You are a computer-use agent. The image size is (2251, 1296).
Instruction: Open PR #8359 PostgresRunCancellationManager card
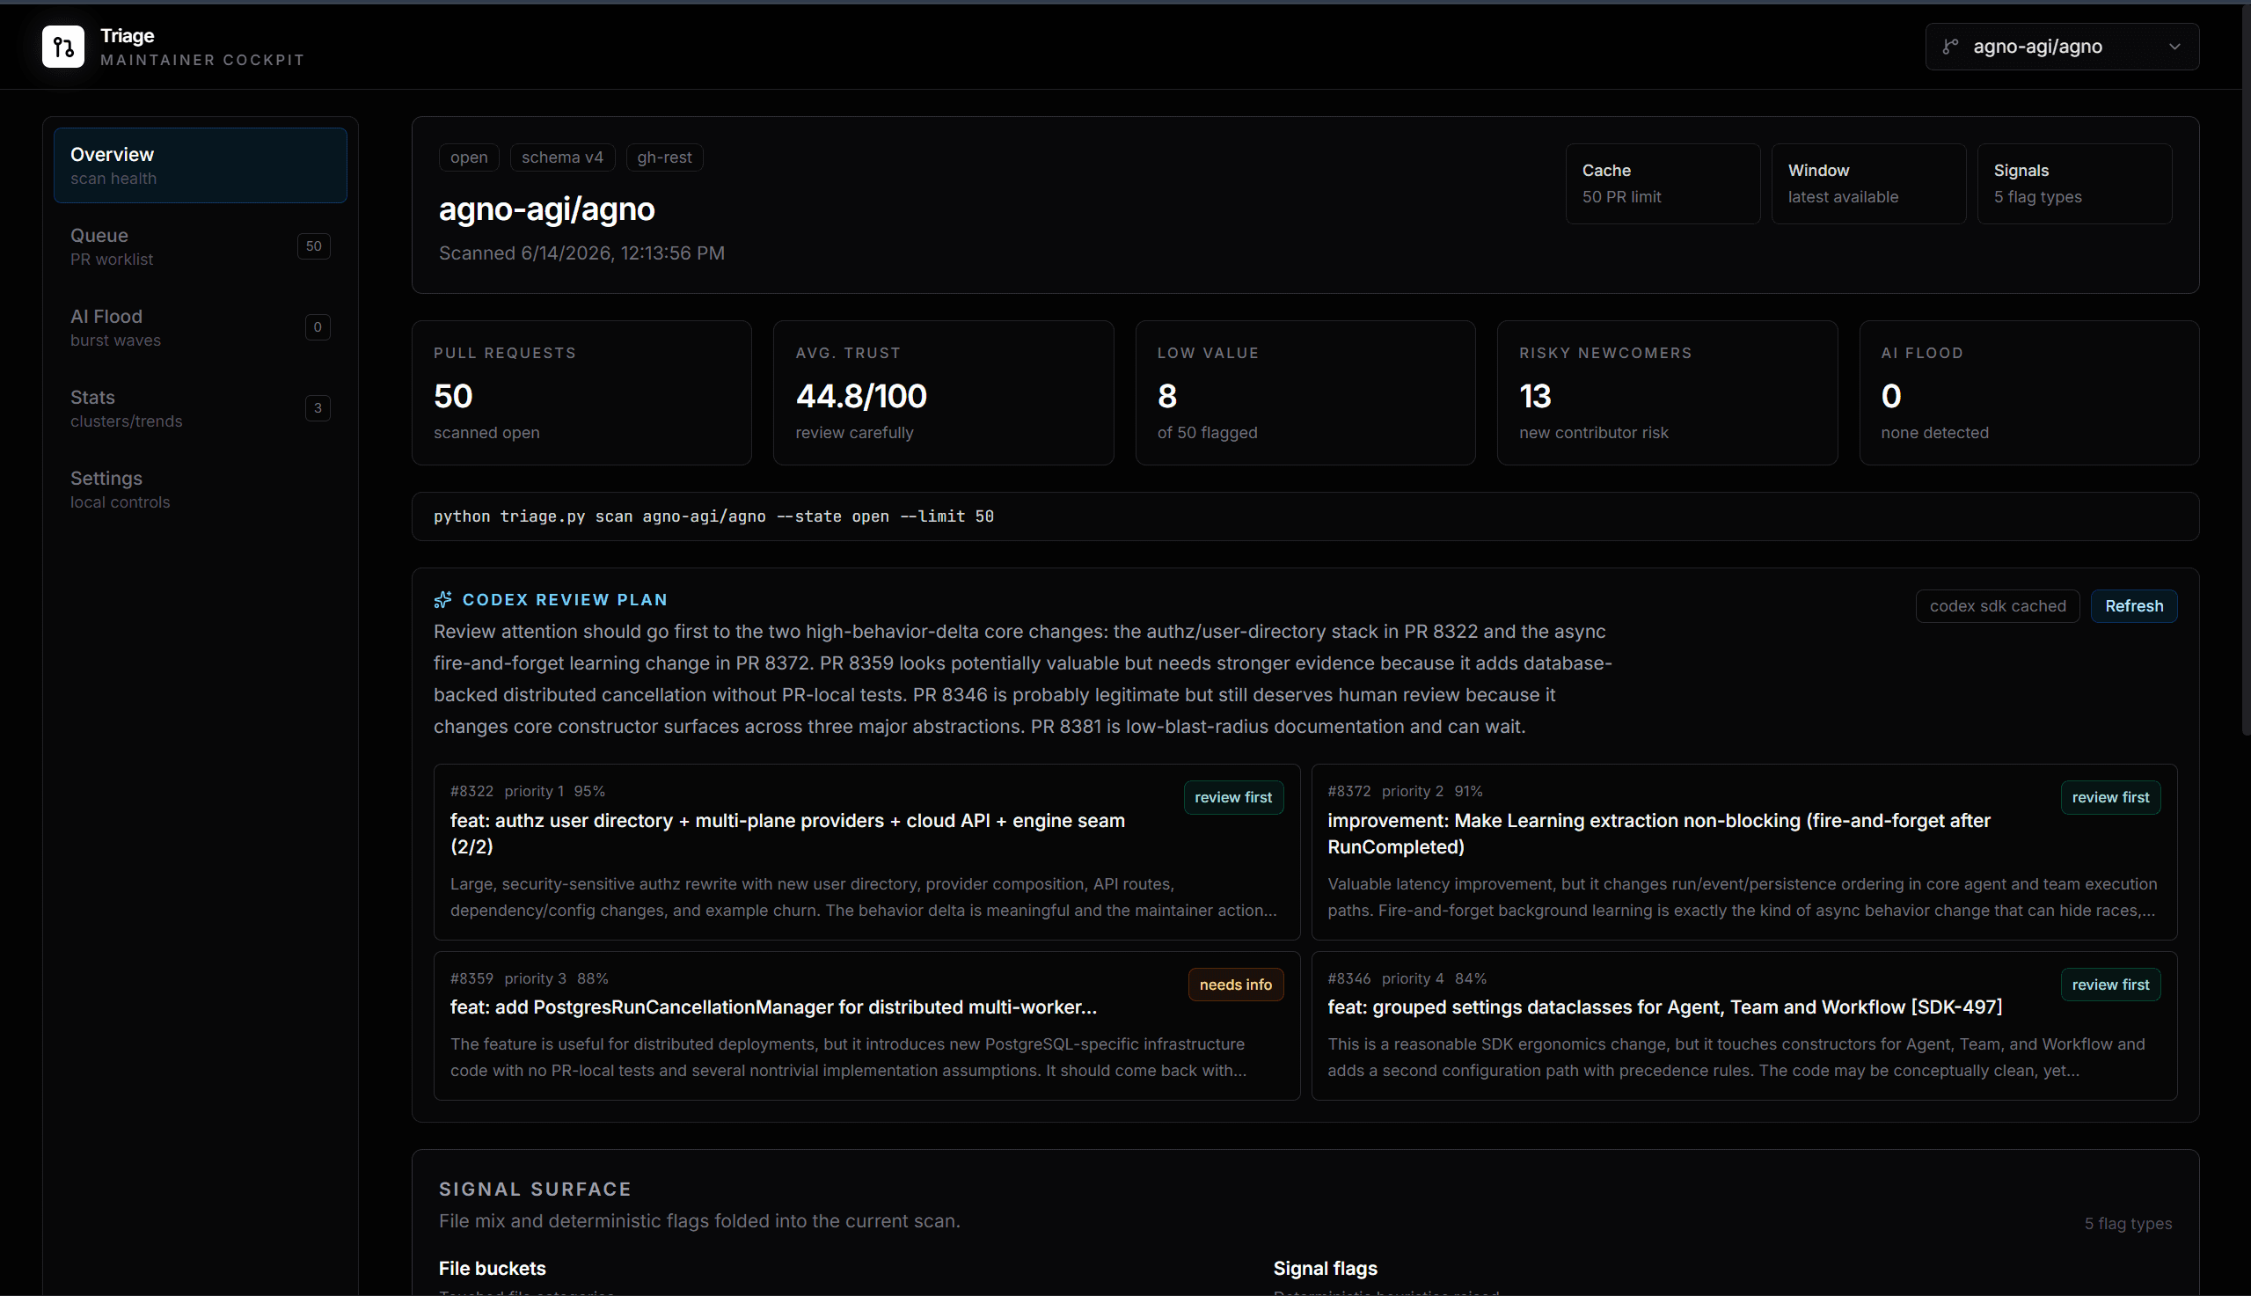click(866, 1025)
